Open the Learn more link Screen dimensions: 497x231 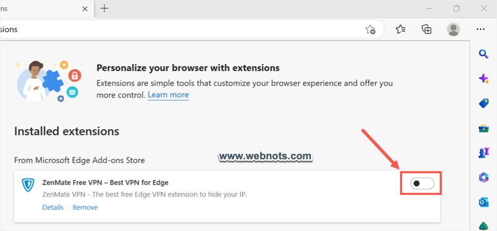click(168, 95)
